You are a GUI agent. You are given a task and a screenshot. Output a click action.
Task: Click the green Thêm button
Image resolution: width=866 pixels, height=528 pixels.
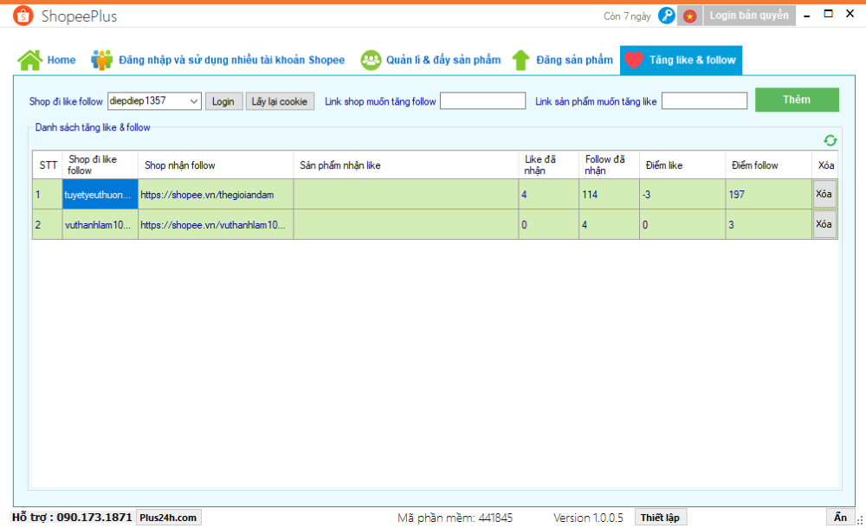pyautogui.click(x=796, y=100)
